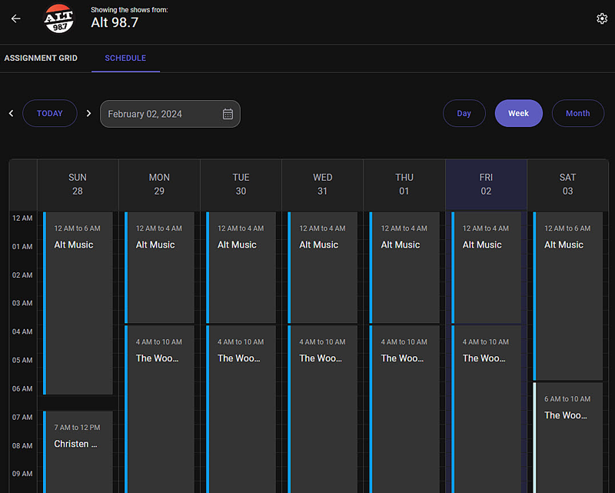Click the 02 AM time label

22,275
